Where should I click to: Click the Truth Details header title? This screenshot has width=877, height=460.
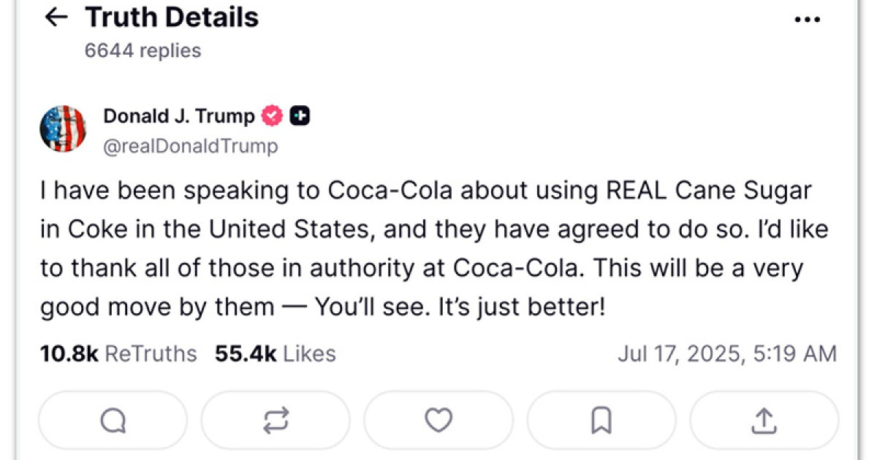172,18
